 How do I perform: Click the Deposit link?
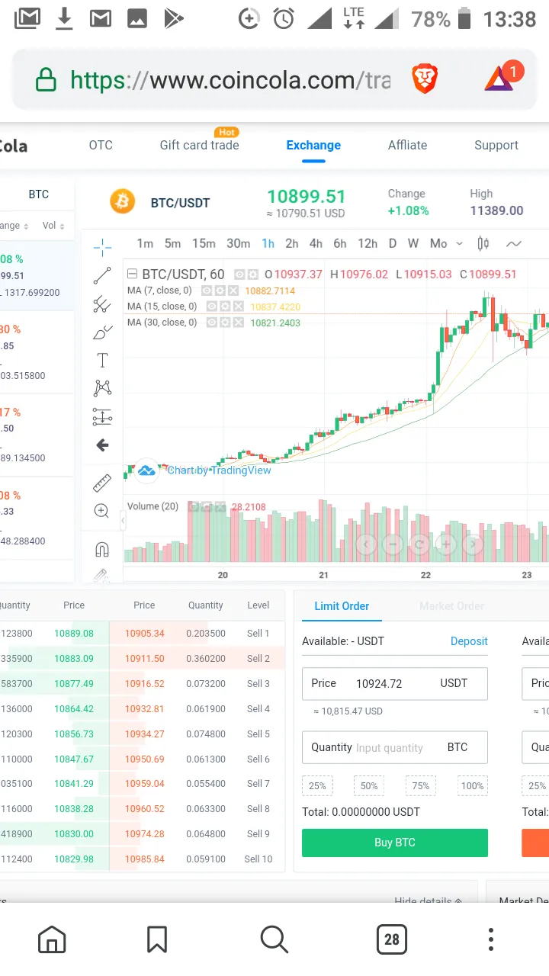(x=469, y=641)
